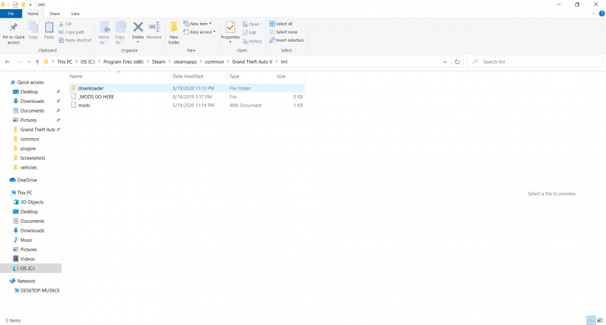Open Music under This PC
Viewport: 606px width, 325px height.
(x=26, y=240)
